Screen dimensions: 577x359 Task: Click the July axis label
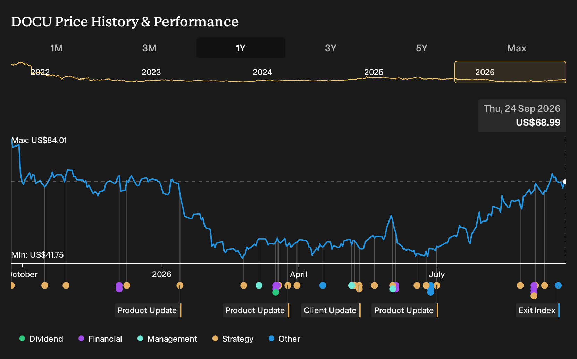437,274
